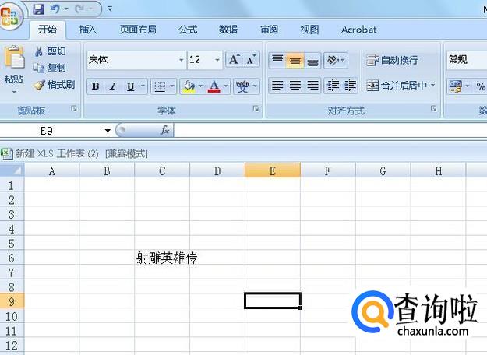Click the Undo arrow icon

[55, 9]
